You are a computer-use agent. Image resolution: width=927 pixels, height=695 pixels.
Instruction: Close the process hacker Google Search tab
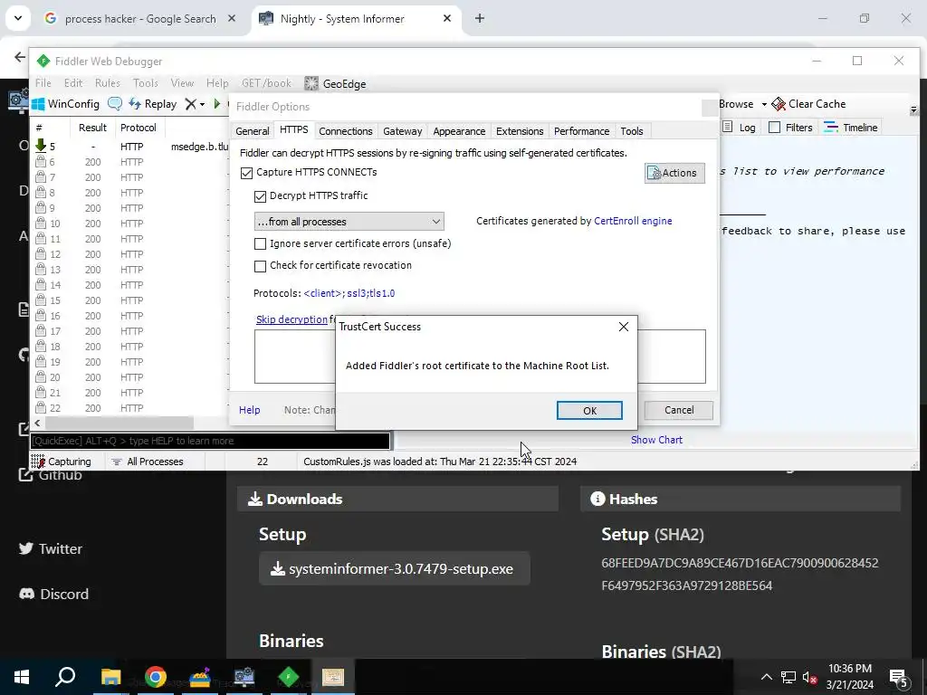tap(232, 18)
